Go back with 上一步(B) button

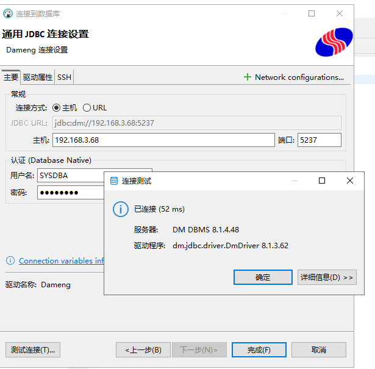coord(143,350)
